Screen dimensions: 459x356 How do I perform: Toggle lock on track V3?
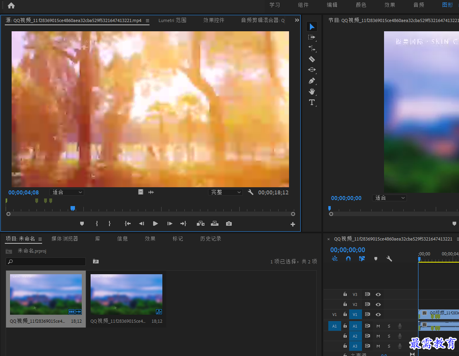click(345, 294)
